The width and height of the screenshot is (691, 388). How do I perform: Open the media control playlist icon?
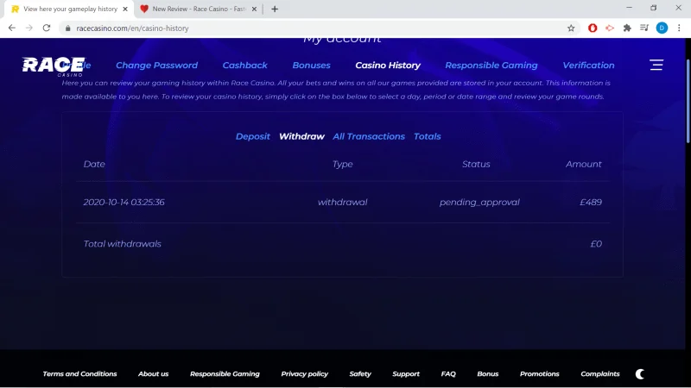coord(644,28)
